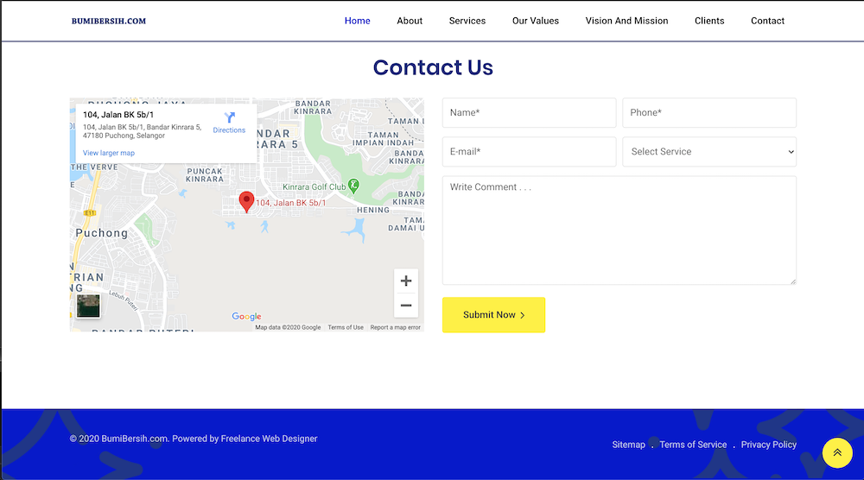Click the comment box resize handle
Viewport: 864px width, 480px height.
(793, 281)
